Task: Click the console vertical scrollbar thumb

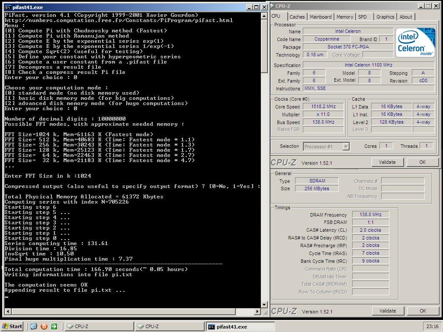Action: [264, 46]
